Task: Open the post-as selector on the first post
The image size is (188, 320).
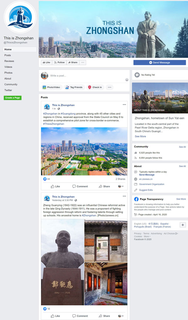Action: pos(121,186)
